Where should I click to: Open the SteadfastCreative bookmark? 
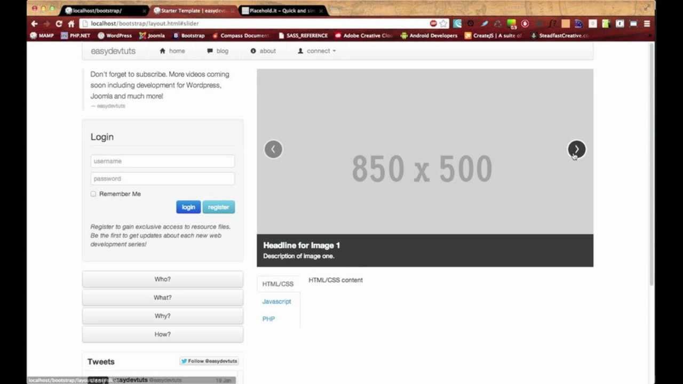pyautogui.click(x=559, y=36)
